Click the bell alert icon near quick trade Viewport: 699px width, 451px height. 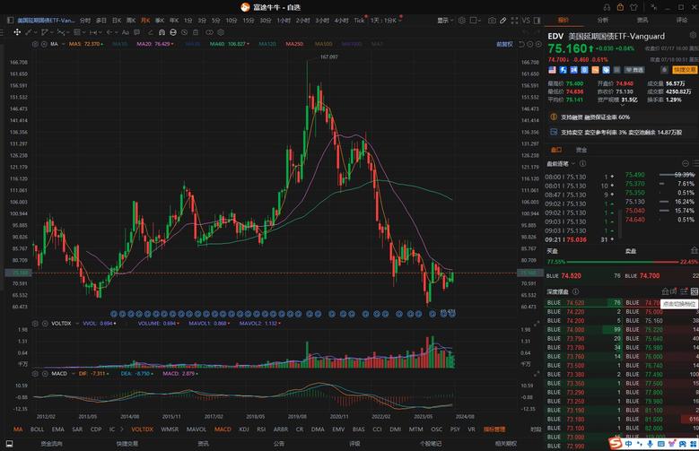(664, 70)
